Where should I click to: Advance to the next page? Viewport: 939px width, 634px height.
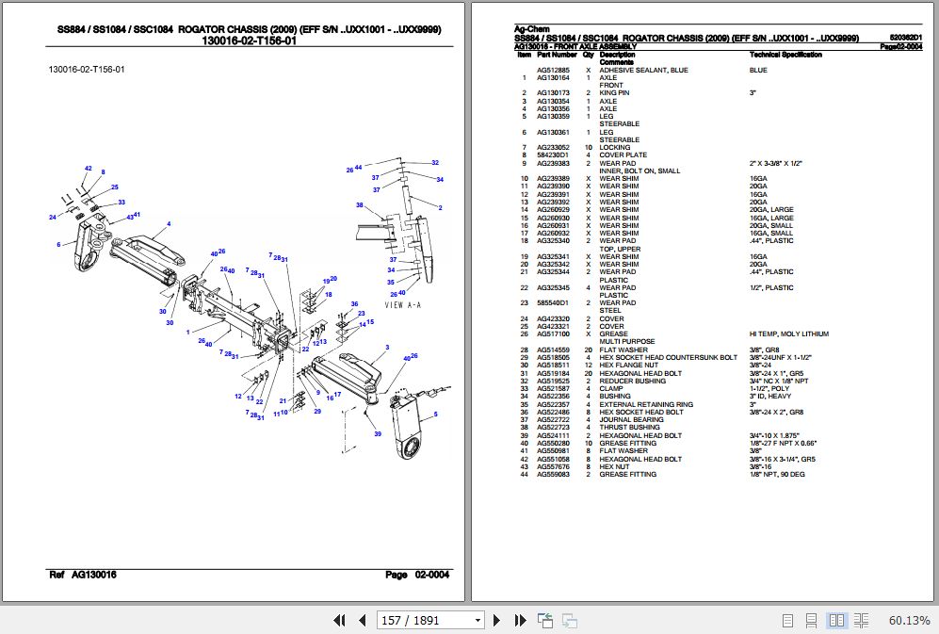pos(496,620)
